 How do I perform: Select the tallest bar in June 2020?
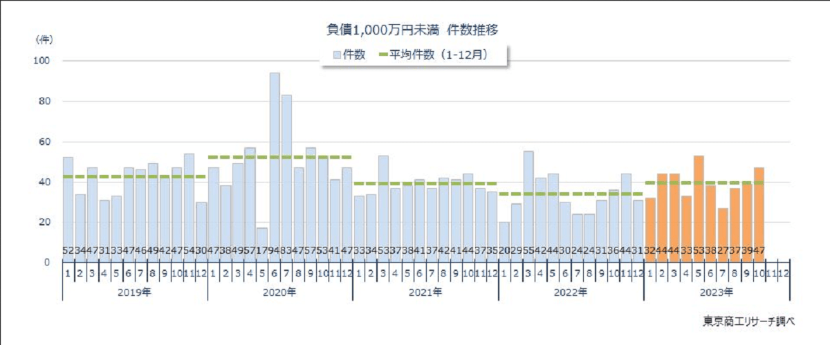click(275, 166)
